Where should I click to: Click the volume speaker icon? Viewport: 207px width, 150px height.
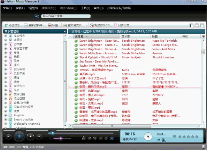click(50, 139)
